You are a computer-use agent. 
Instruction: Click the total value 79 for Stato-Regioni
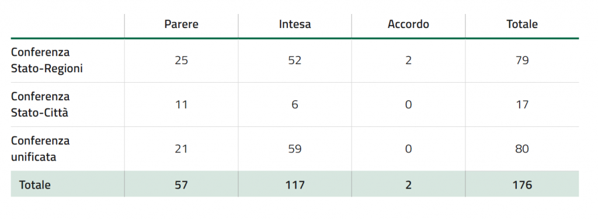click(521, 61)
